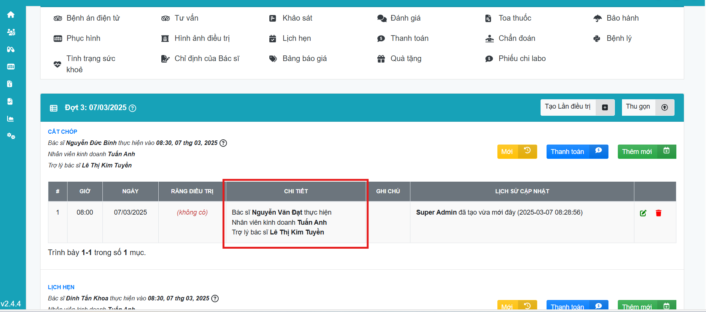Open the Mới status button for CẮT CHÓP
706x312 pixels.
coord(517,152)
